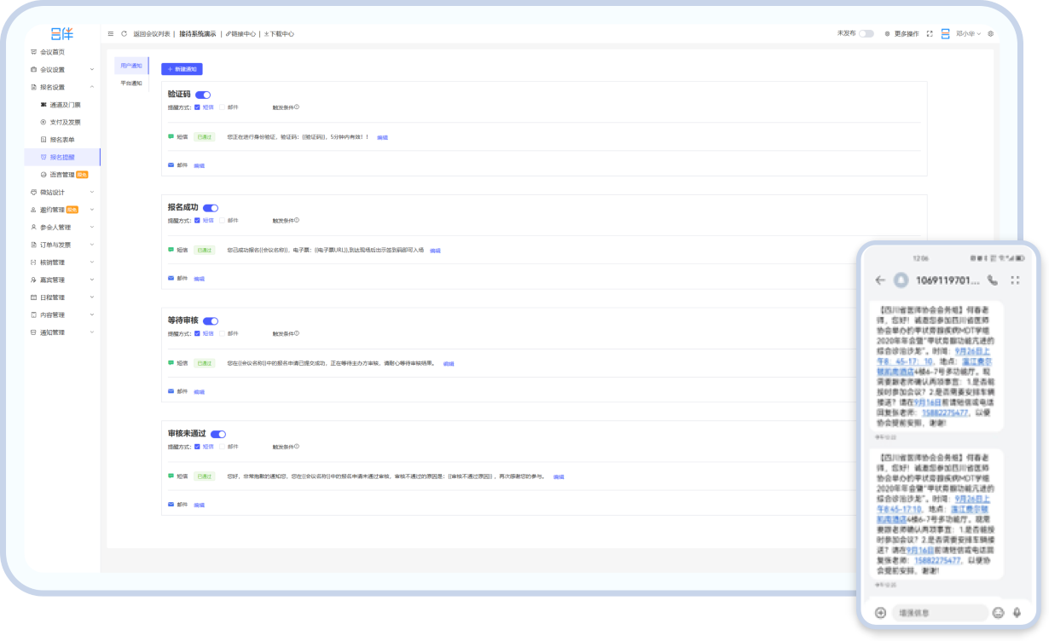The width and height of the screenshot is (1049, 641).
Task: Open the settings gear in top right
Action: coord(990,34)
